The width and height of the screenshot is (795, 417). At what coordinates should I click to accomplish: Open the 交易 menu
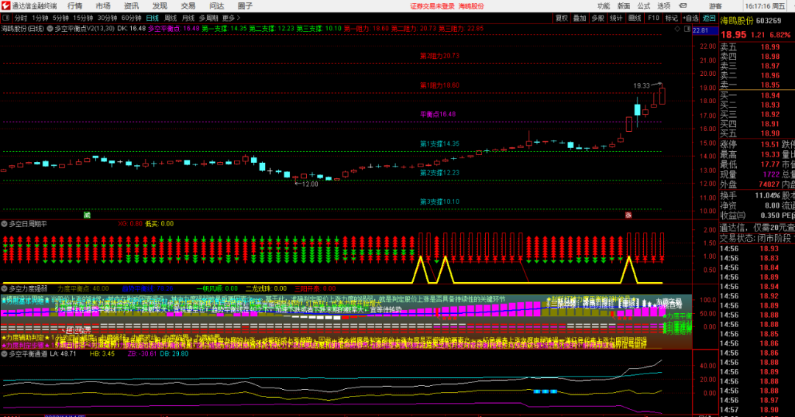point(188,5)
